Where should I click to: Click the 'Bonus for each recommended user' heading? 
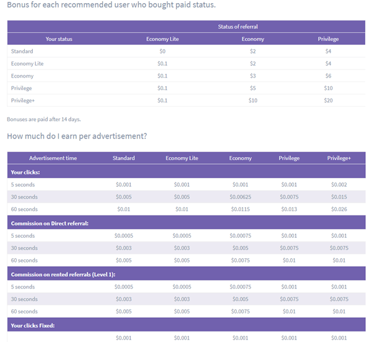[111, 5]
